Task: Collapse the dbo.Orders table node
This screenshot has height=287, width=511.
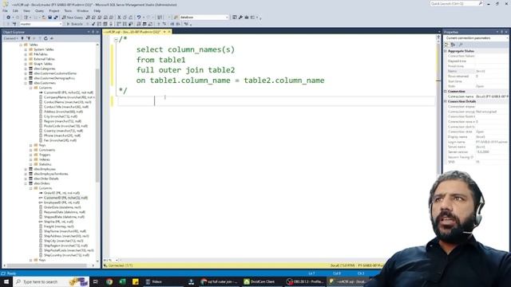Action: (x=26, y=183)
